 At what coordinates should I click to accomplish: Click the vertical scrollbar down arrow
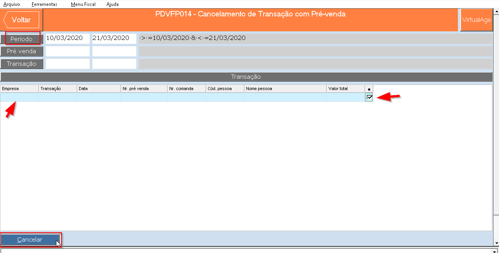click(496, 243)
